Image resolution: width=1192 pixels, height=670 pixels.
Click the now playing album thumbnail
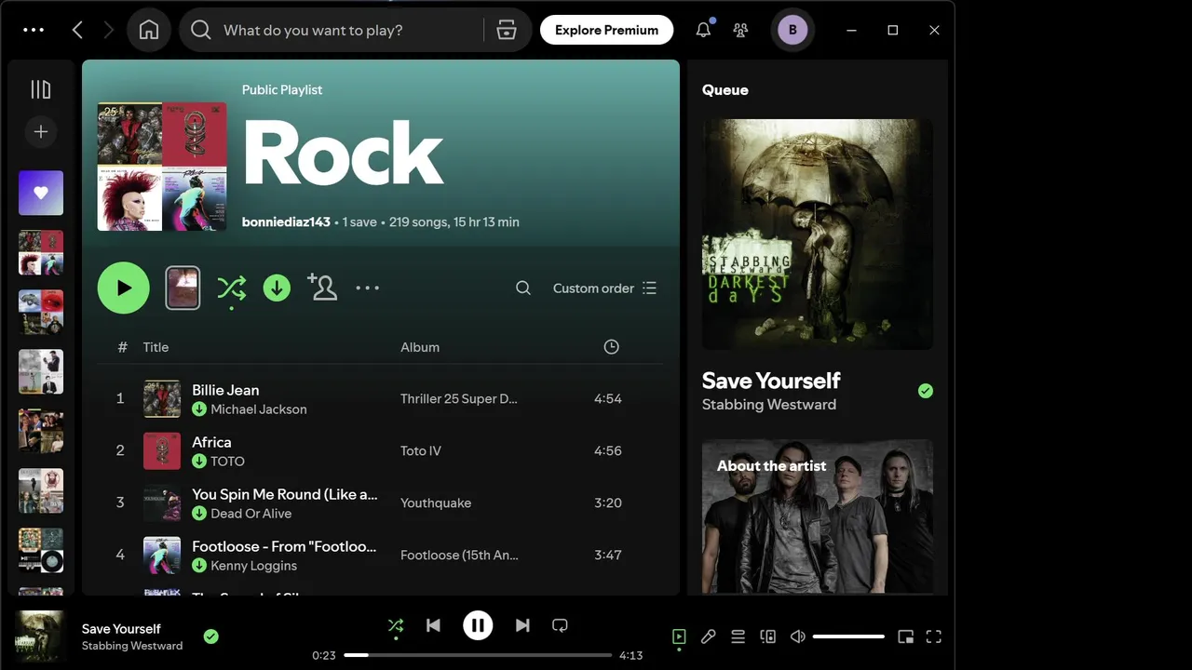(41, 636)
